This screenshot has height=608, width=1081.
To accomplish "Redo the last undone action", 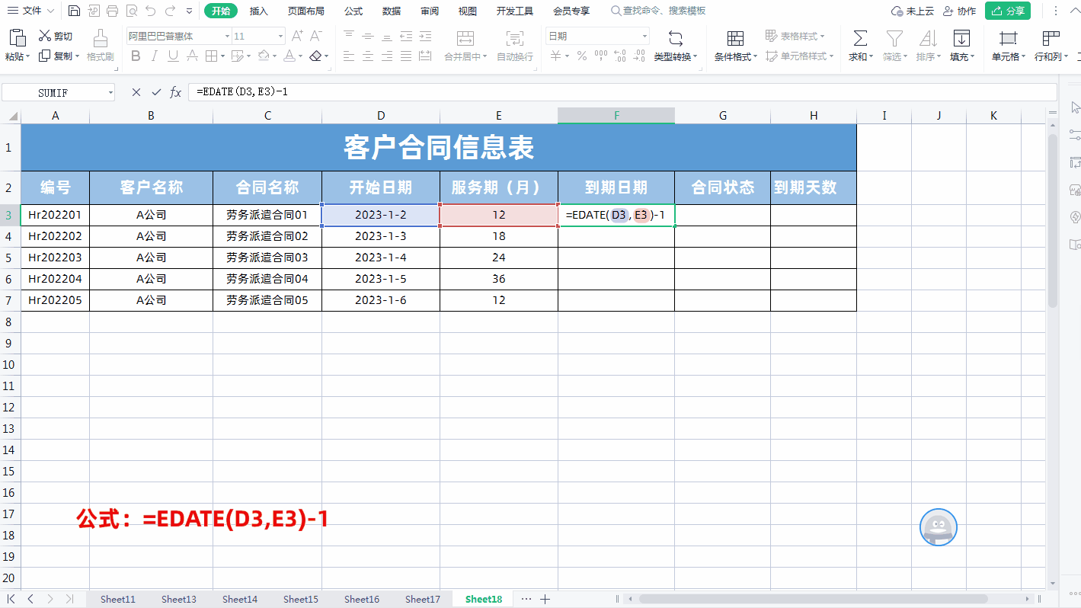I will tap(170, 11).
